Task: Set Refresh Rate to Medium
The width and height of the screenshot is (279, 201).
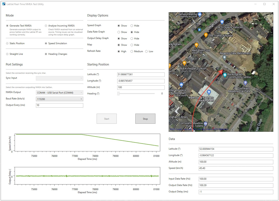Action: (x=132, y=51)
